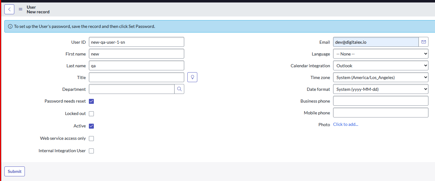Viewport: 435px width, 181px height.
Task: Click the back arrow button
Action: pos(9,9)
